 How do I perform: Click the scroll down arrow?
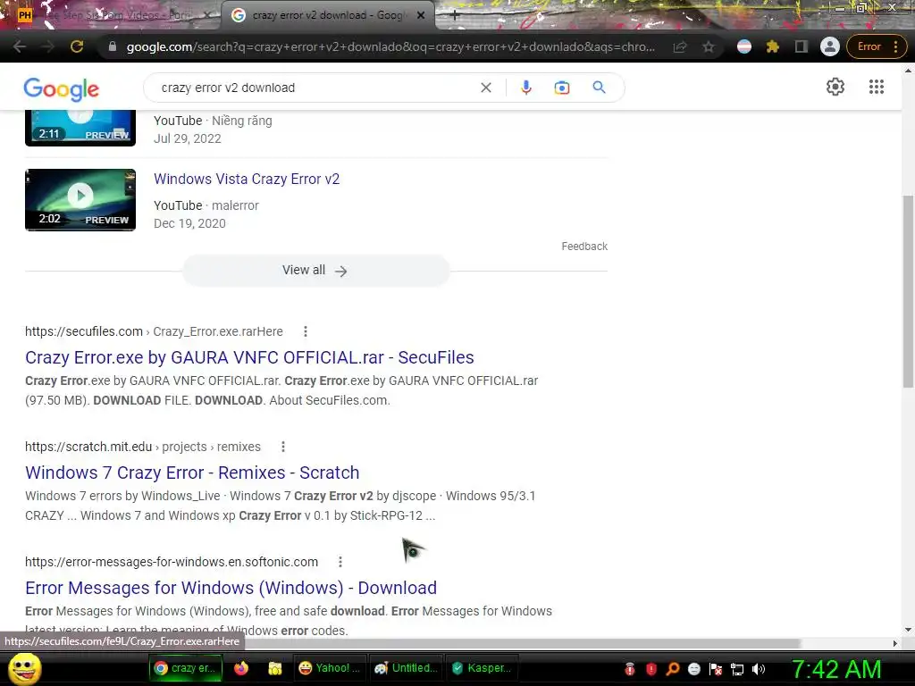(x=908, y=630)
